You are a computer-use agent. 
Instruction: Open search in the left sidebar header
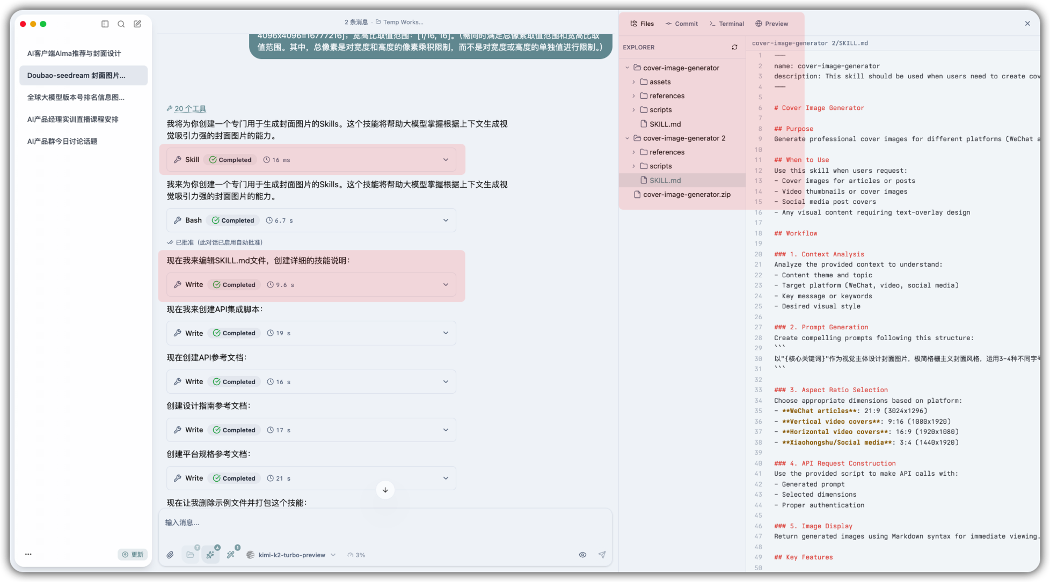121,24
